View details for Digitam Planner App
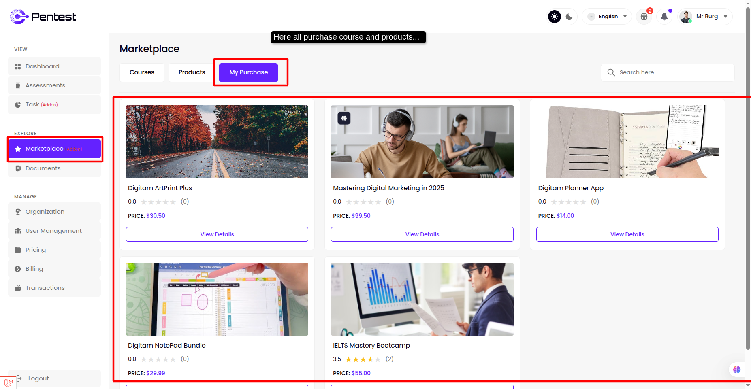 pos(627,234)
